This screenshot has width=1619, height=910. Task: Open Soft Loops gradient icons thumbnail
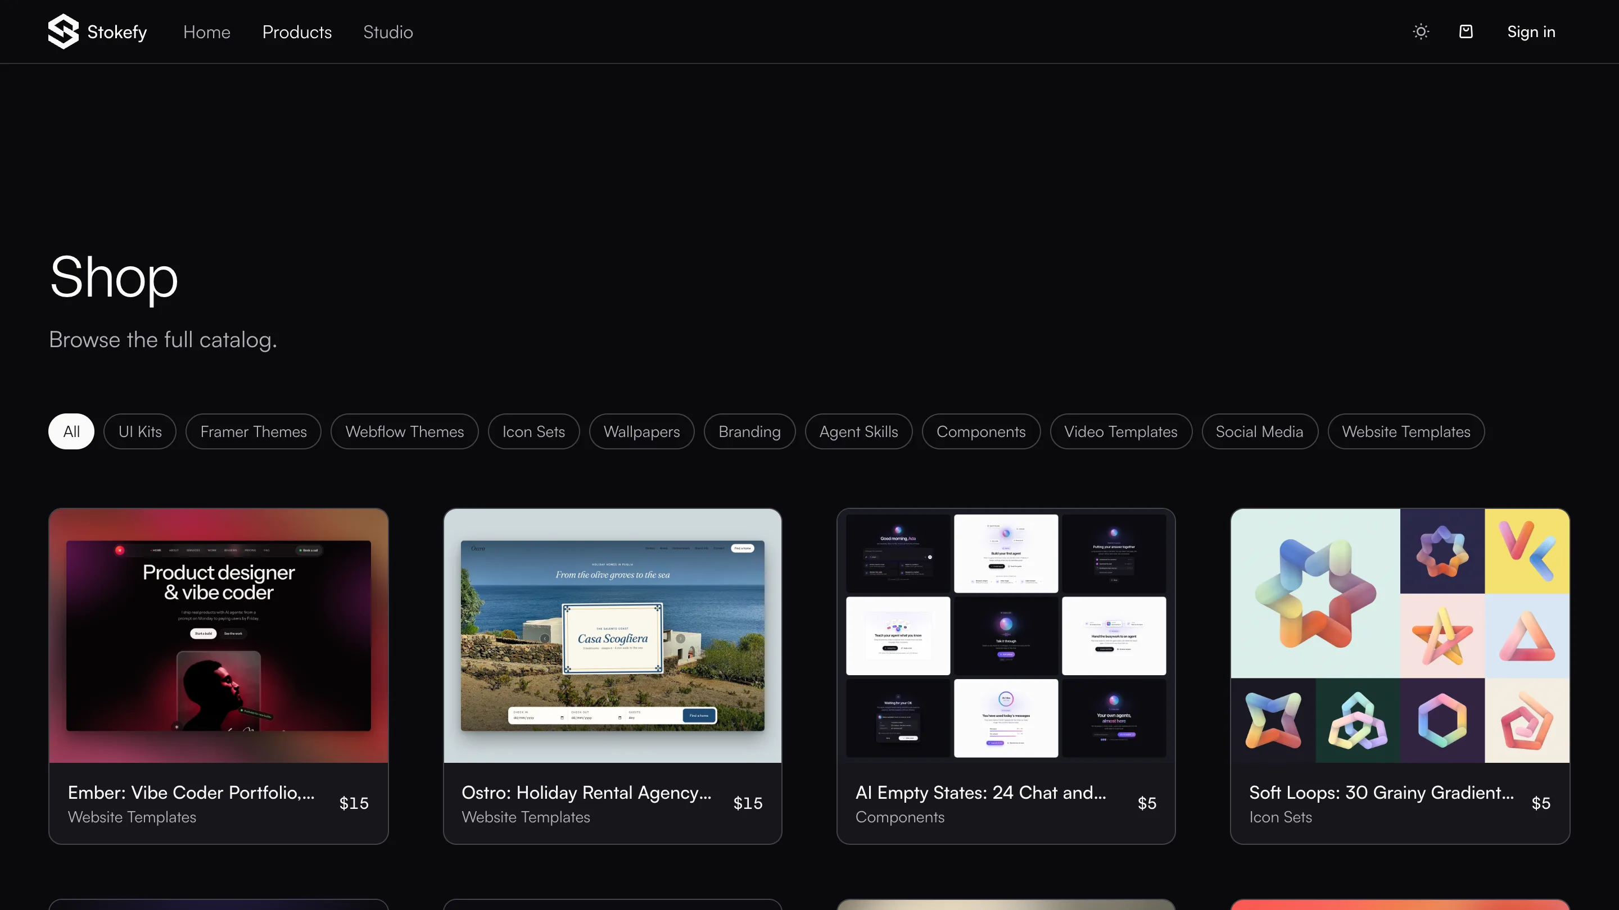tap(1400, 635)
